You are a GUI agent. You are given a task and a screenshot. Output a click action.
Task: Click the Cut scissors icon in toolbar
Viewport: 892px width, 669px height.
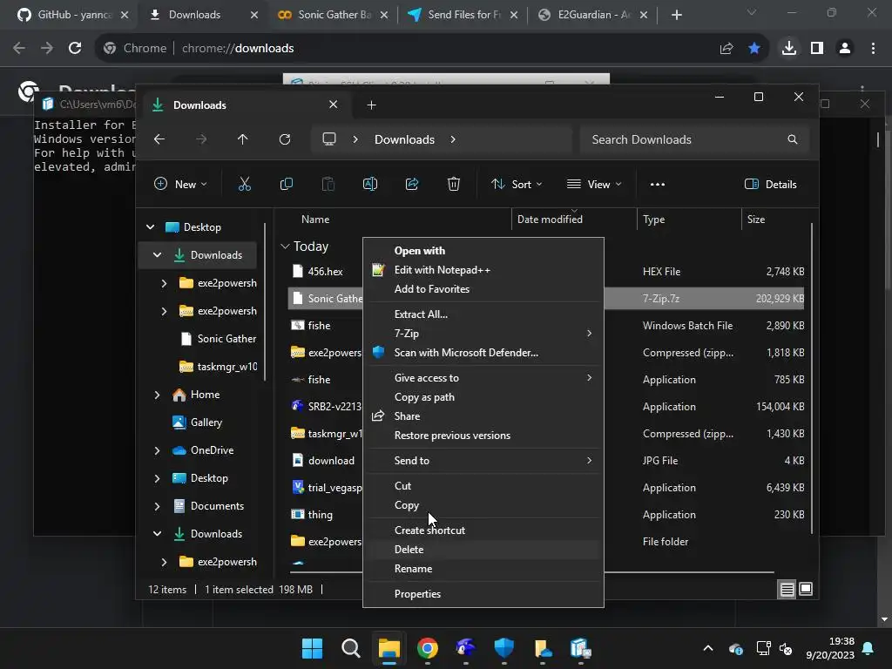[x=244, y=184]
